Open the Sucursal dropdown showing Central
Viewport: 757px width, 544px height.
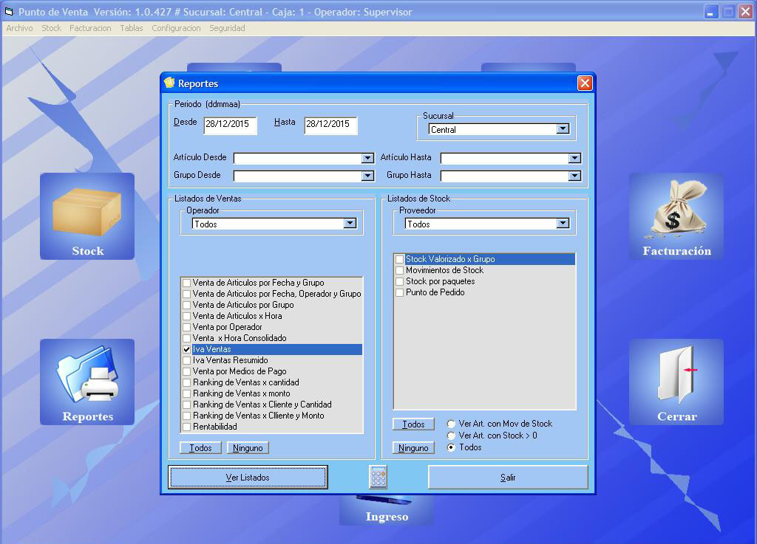click(563, 129)
